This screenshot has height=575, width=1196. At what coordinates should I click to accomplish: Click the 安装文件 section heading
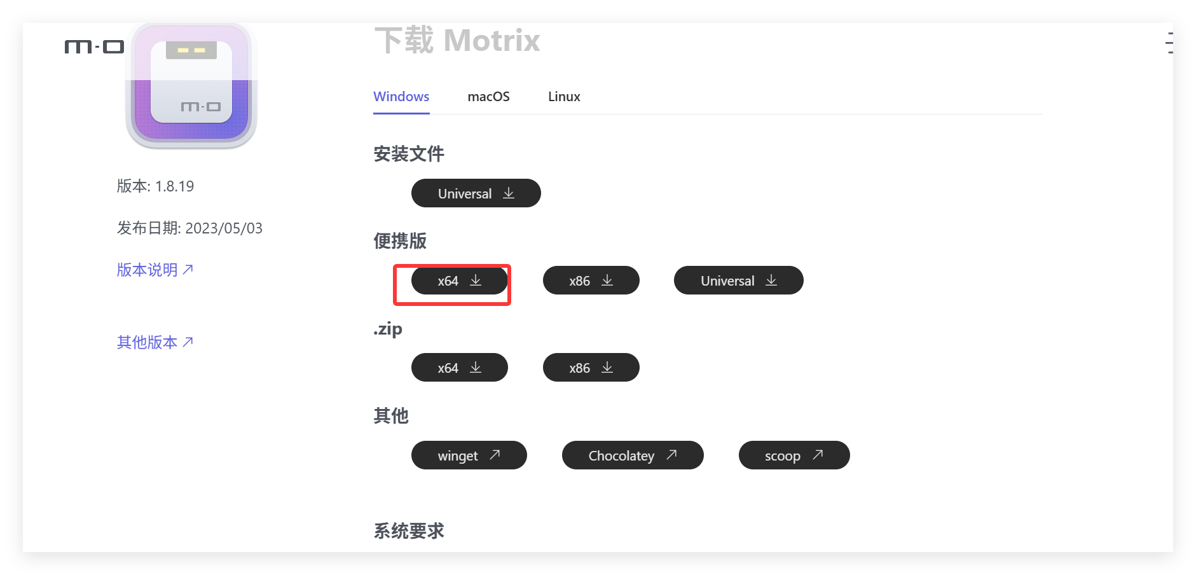pos(409,154)
